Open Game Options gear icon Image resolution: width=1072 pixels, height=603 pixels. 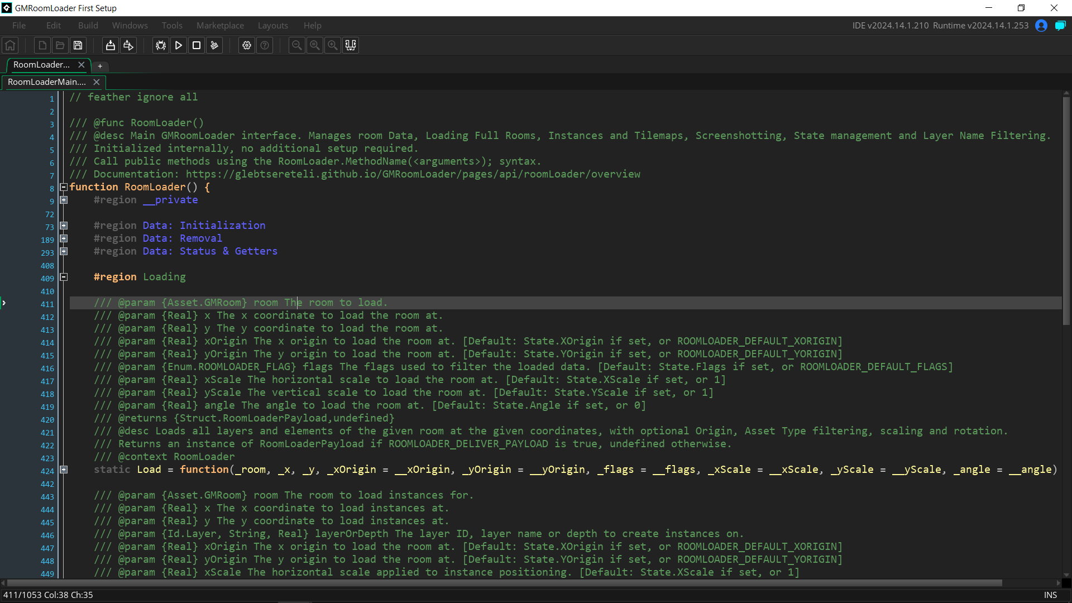tap(247, 46)
